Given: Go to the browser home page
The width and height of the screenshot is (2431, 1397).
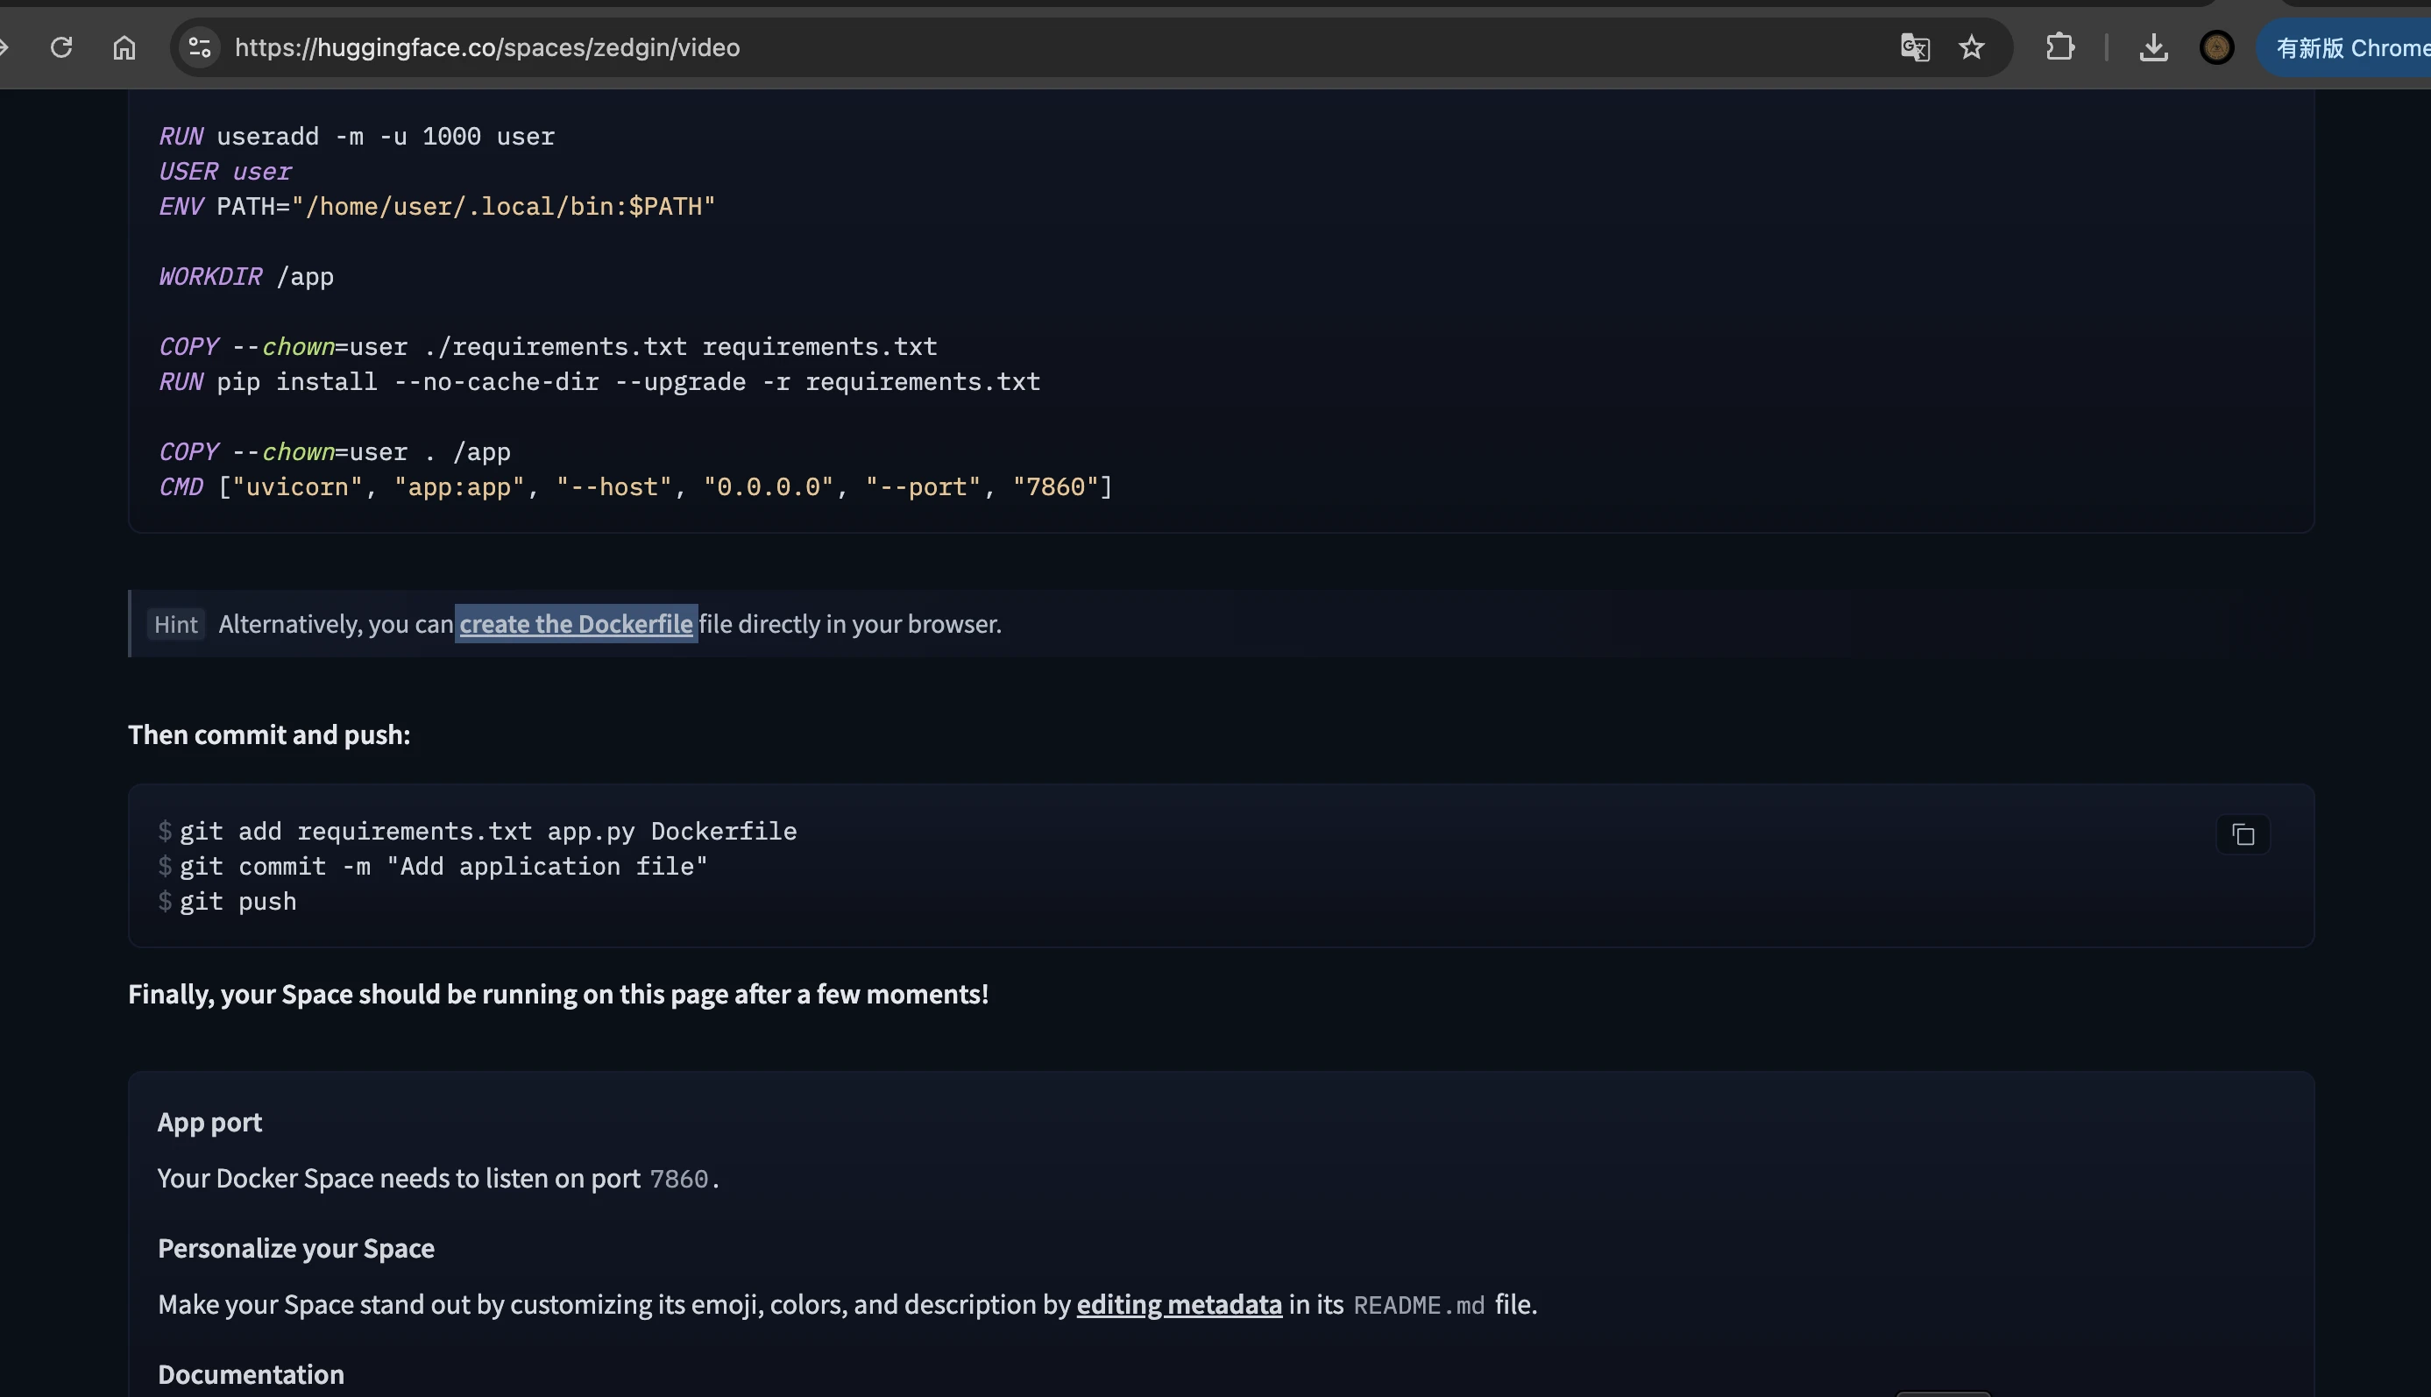Looking at the screenshot, I should point(124,47).
